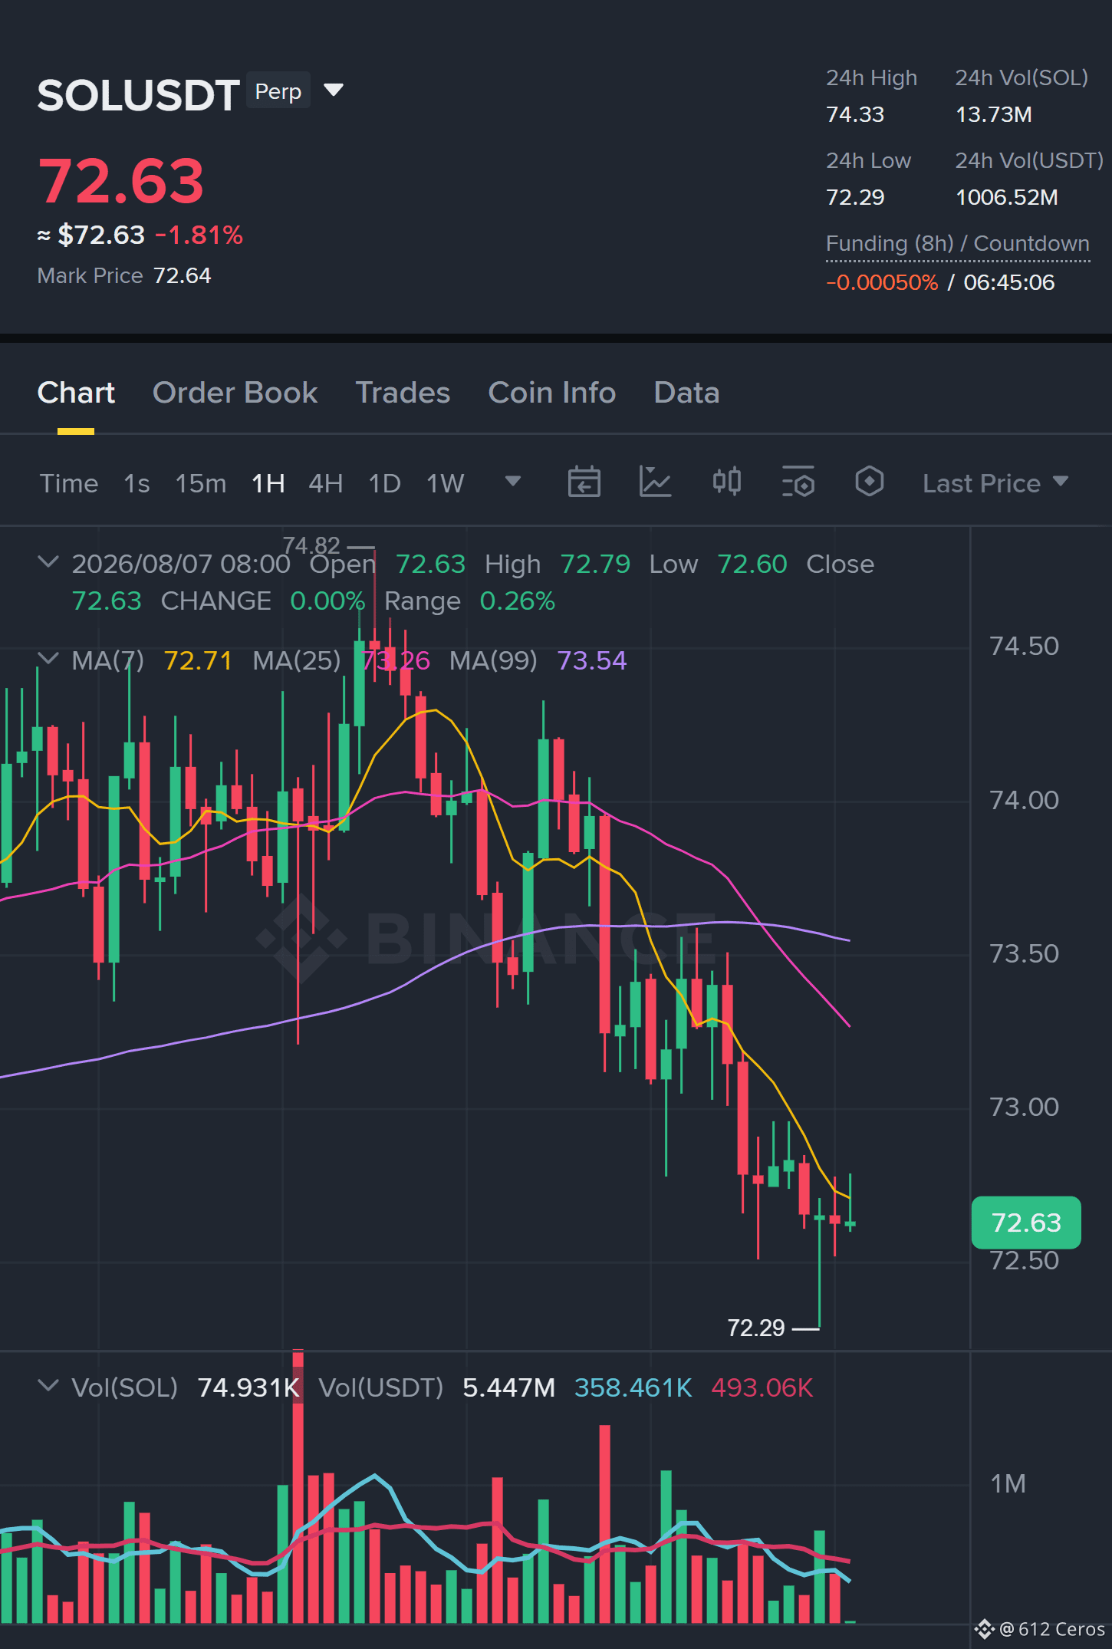The image size is (1112, 1649).
Task: Click the current price tag 72.63 on axis
Action: click(x=1026, y=1223)
